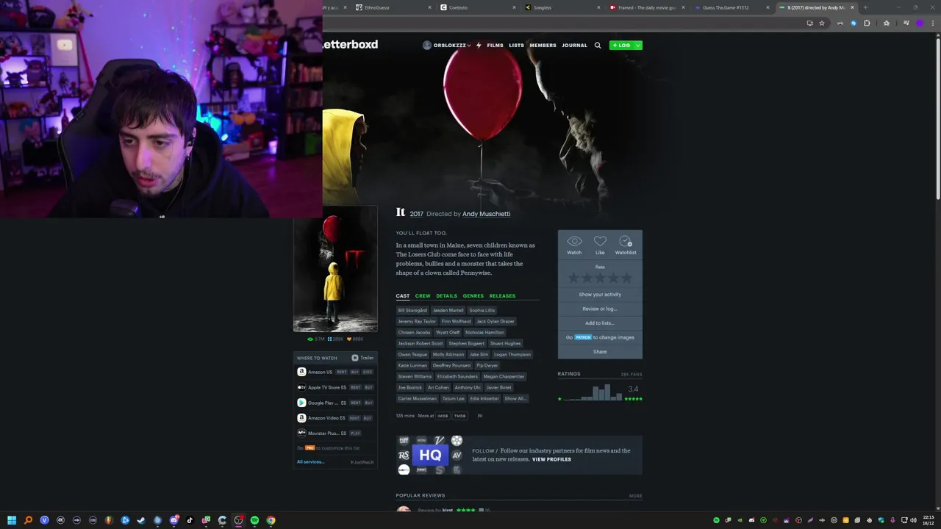Click the lightning bolt activity icon
This screenshot has height=529, width=941.
[x=479, y=45]
